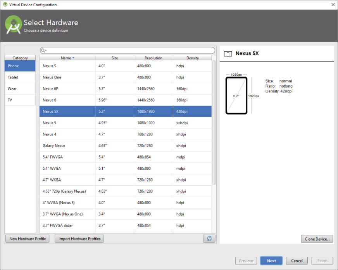Viewport: 338px width, 270px height.
Task: Sort devices by the Name column header
Action: tap(67, 58)
